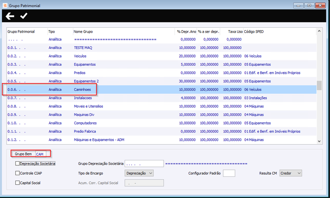Viewport: 330px width, 198px height.
Task: Click the row of equal signs at top of list
Action: coord(115,39)
